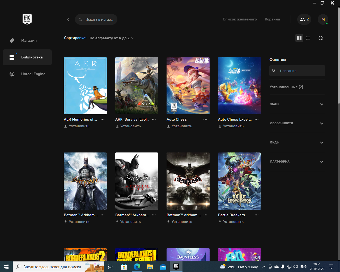Click Установить under Battle Breakers
The height and width of the screenshot is (272, 340).
[x=231, y=222]
